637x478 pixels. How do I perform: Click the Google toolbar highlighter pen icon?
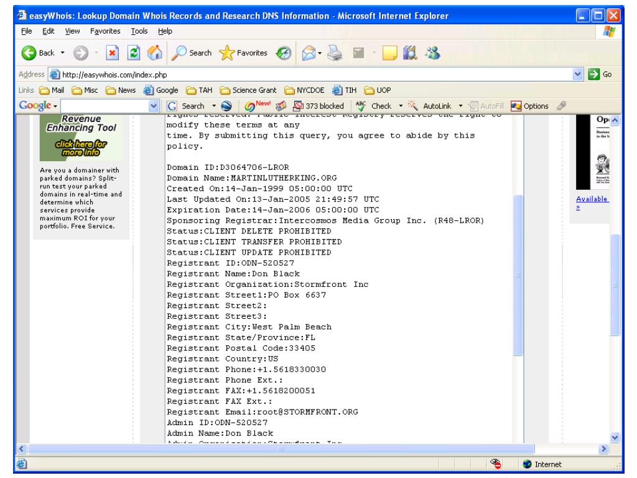point(562,106)
